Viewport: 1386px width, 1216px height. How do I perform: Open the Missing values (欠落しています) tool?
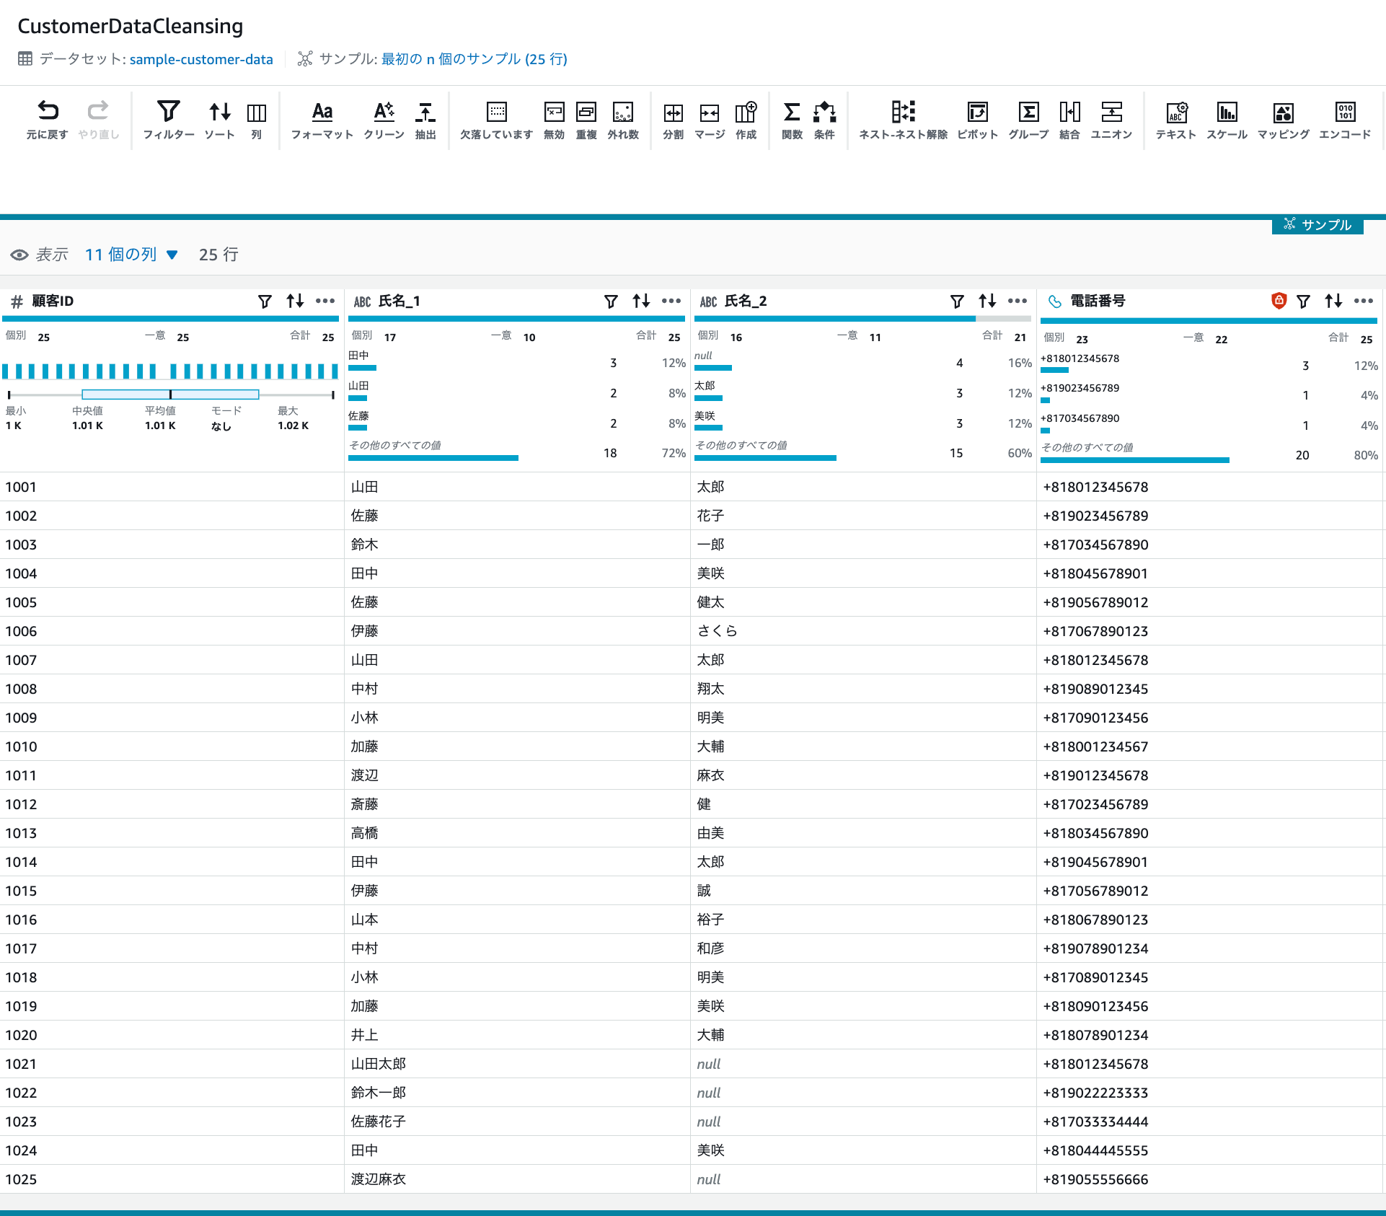(497, 119)
